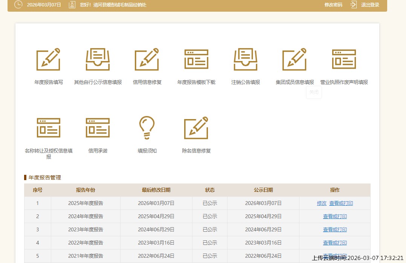Image resolution: width=406 pixels, height=263 pixels.
Task: Open the 注销公告填报 icon
Action: 246,60
